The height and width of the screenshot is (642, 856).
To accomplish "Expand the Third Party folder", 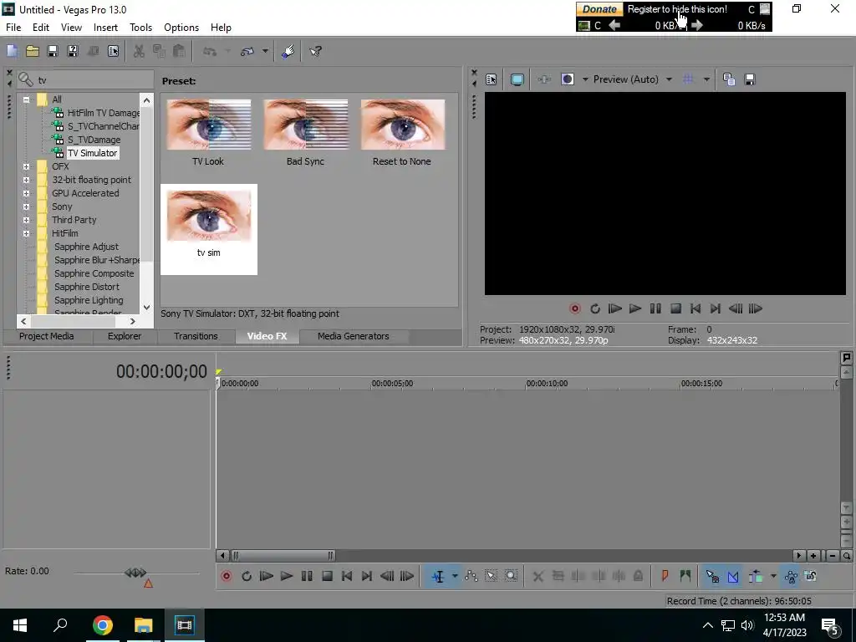I will [26, 220].
